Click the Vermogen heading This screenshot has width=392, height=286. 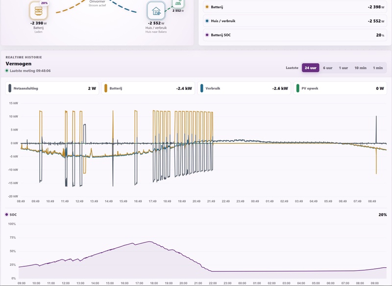(x=19, y=64)
